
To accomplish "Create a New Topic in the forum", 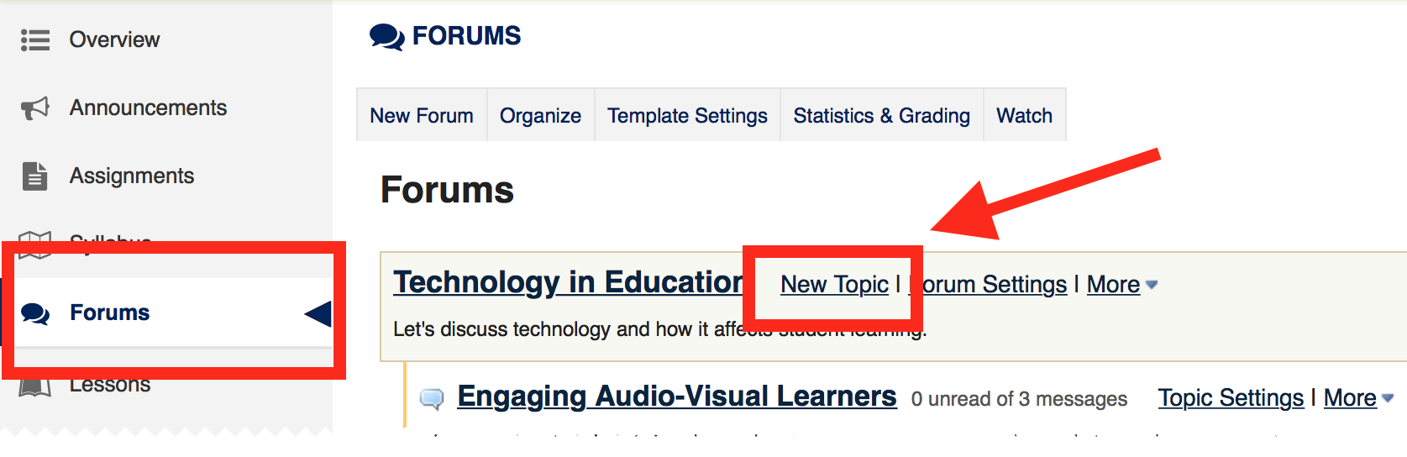I will point(834,285).
